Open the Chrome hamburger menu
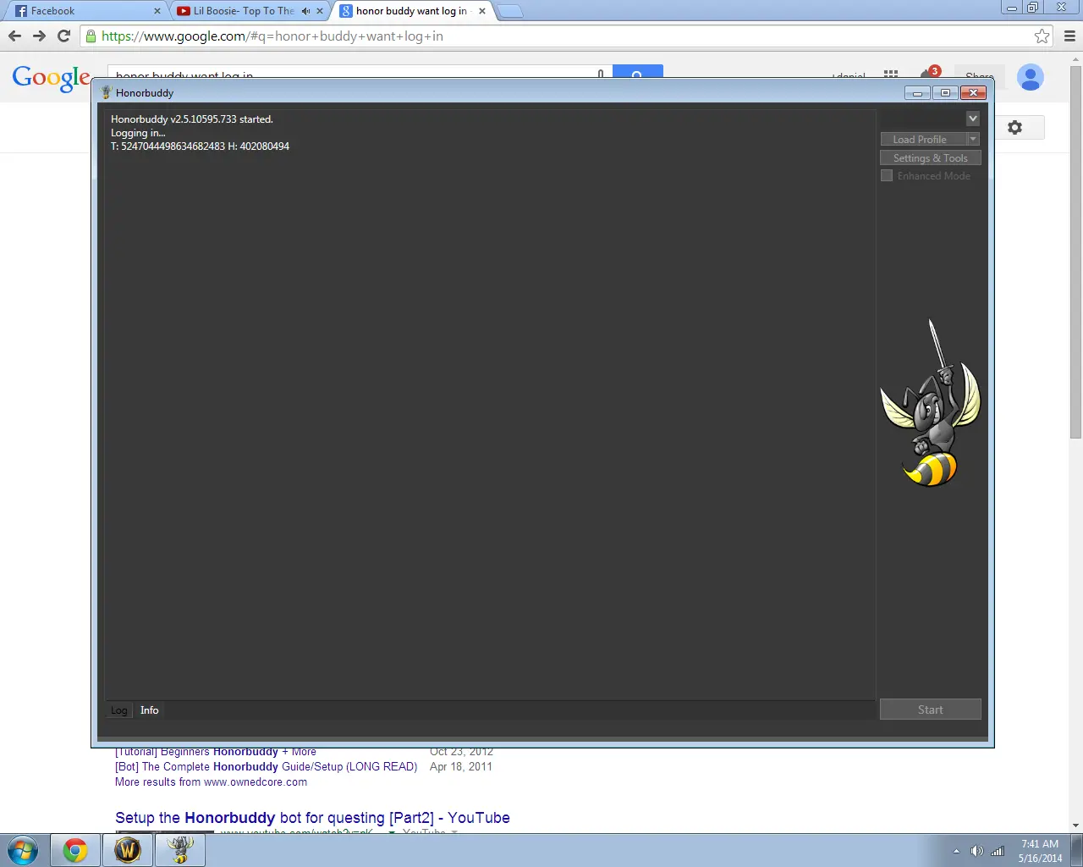The height and width of the screenshot is (867, 1083). click(x=1069, y=36)
